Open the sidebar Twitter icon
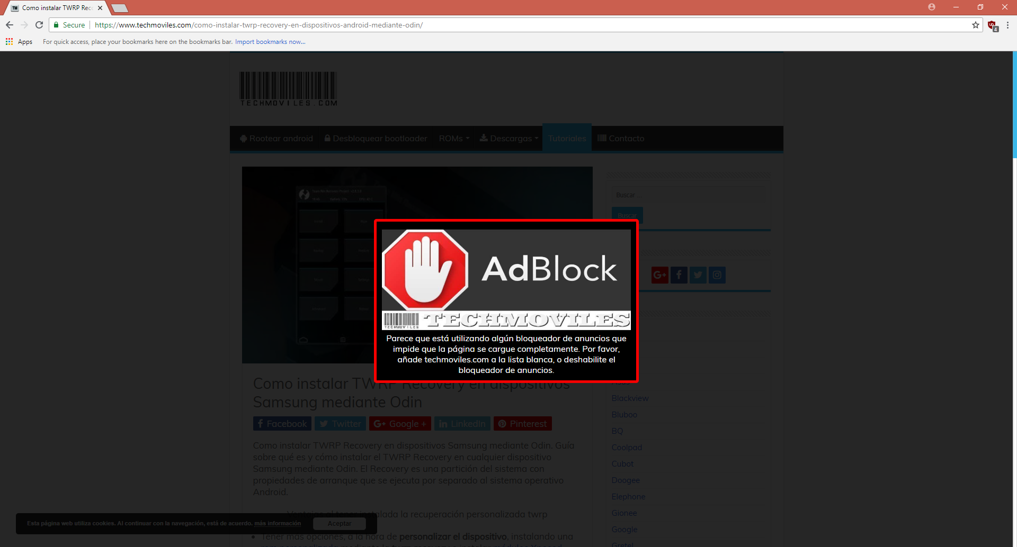This screenshot has height=547, width=1017. (x=698, y=275)
